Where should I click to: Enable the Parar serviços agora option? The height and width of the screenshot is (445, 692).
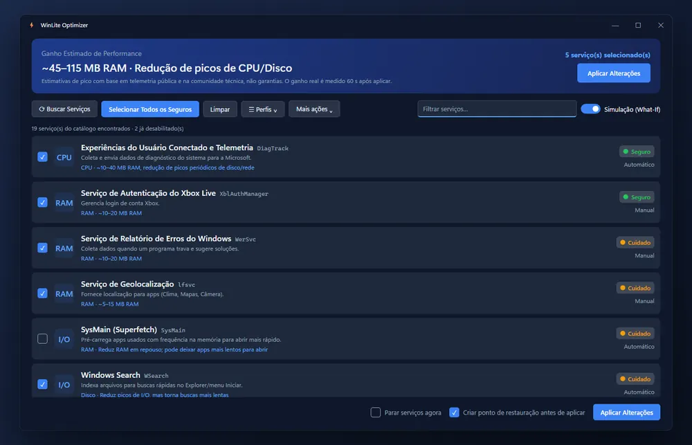click(x=376, y=412)
